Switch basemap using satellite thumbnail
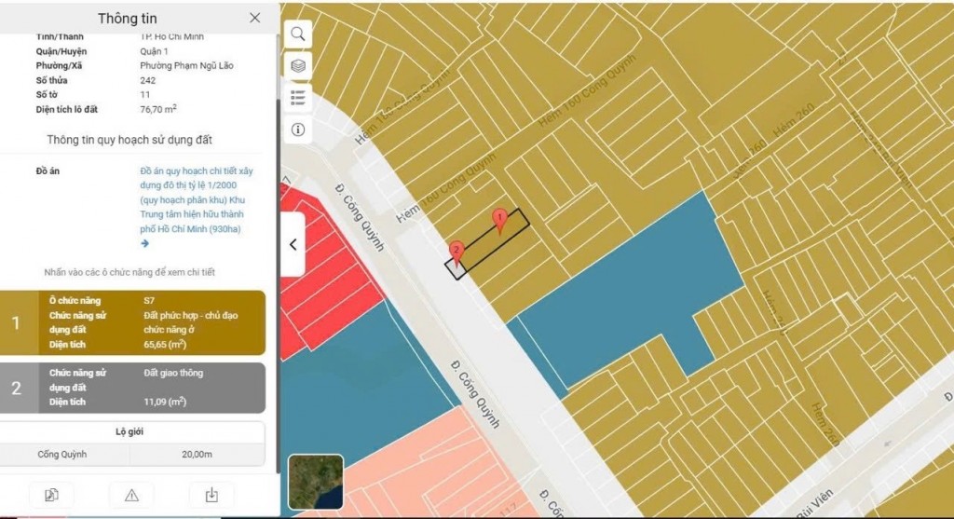This screenshot has width=954, height=519. tap(316, 482)
